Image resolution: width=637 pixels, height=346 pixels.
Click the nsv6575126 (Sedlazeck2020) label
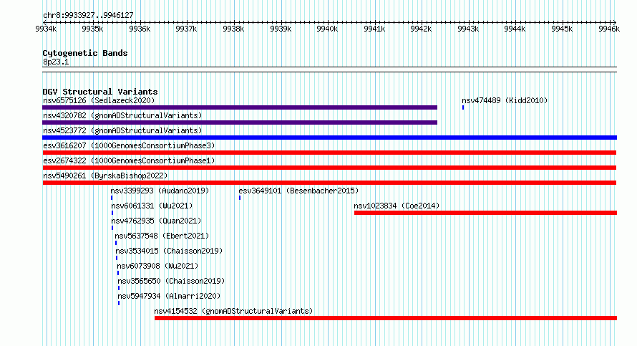(99, 100)
